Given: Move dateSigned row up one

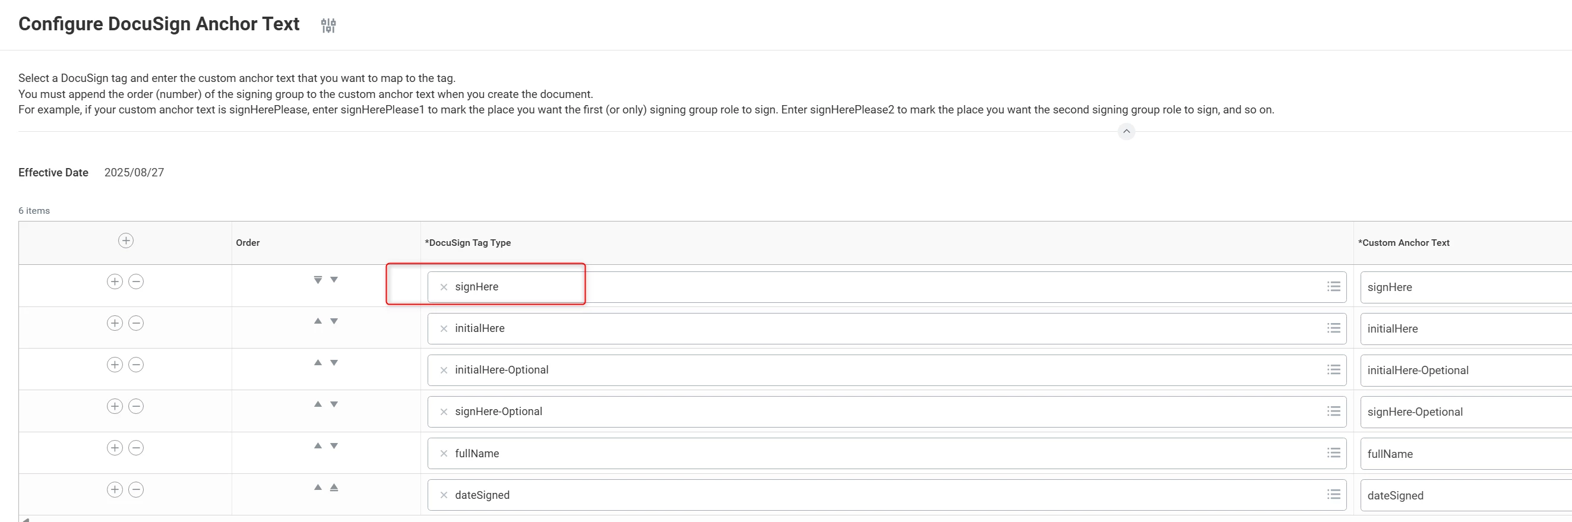Looking at the screenshot, I should 318,487.
